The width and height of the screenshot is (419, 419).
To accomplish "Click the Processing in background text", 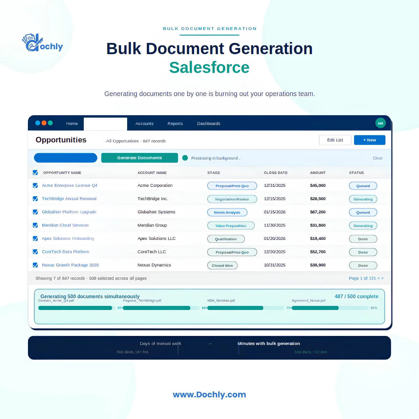I will coord(216,158).
